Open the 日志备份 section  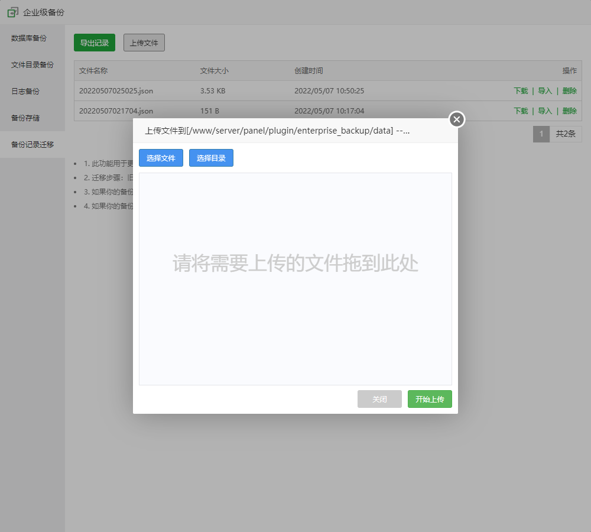pyautogui.click(x=25, y=92)
